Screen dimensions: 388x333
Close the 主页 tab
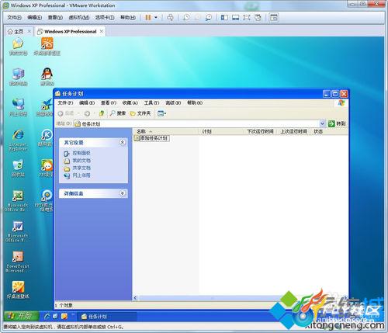tap(29, 31)
